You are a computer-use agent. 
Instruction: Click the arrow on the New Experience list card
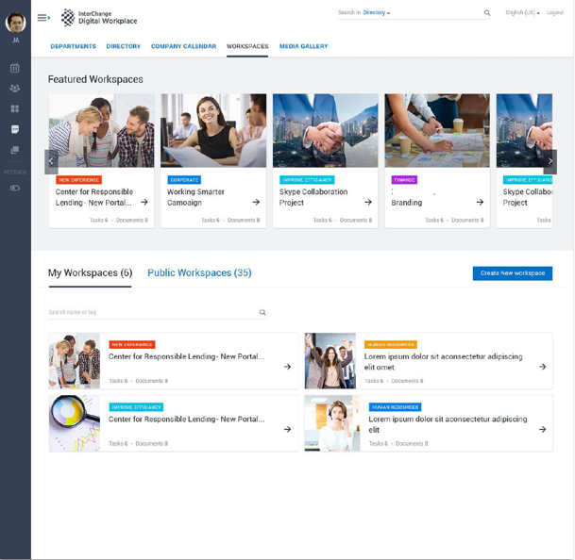pos(287,367)
